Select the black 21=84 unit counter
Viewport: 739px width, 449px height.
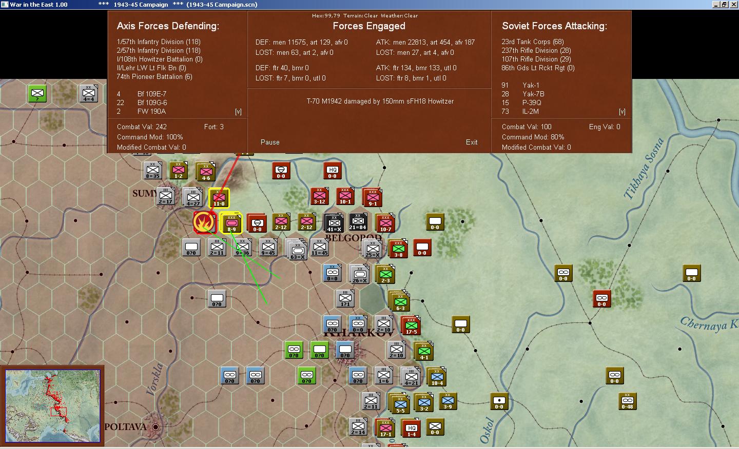point(358,221)
